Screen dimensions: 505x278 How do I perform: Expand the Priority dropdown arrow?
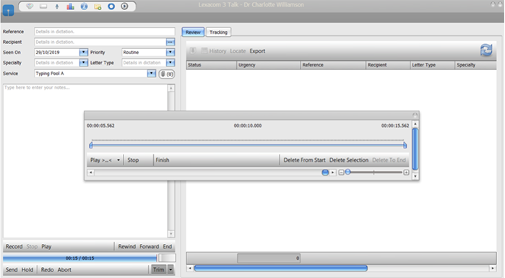[x=170, y=53]
